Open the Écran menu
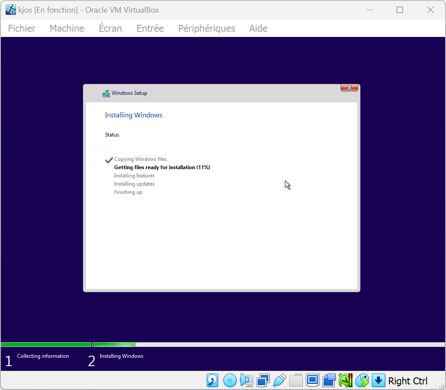The width and height of the screenshot is (446, 390). click(x=110, y=28)
